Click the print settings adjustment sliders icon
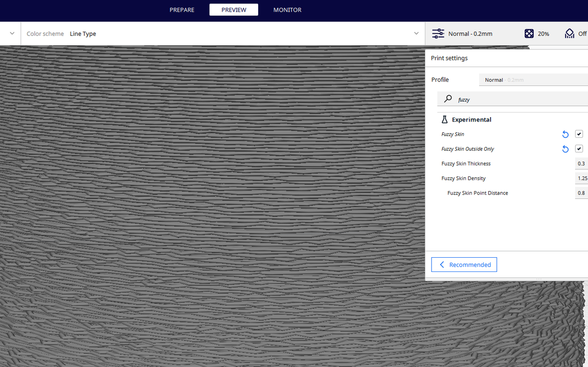Screen dimensions: 588x367 pos(438,33)
